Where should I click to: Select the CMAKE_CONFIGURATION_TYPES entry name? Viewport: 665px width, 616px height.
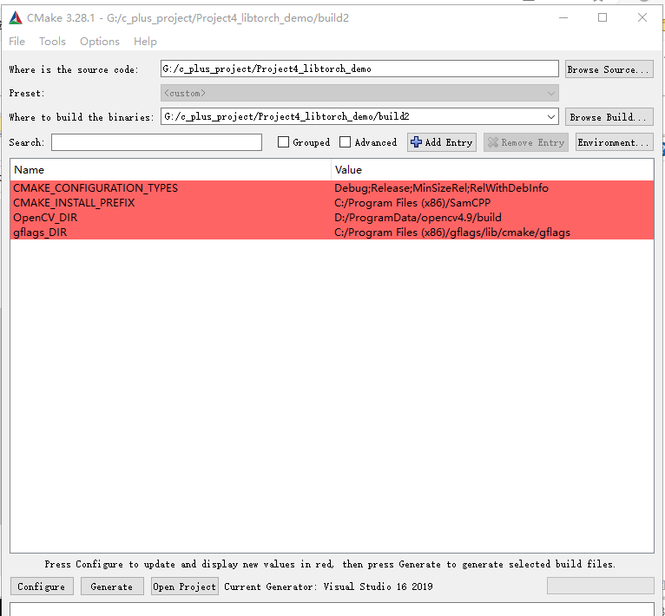point(95,187)
